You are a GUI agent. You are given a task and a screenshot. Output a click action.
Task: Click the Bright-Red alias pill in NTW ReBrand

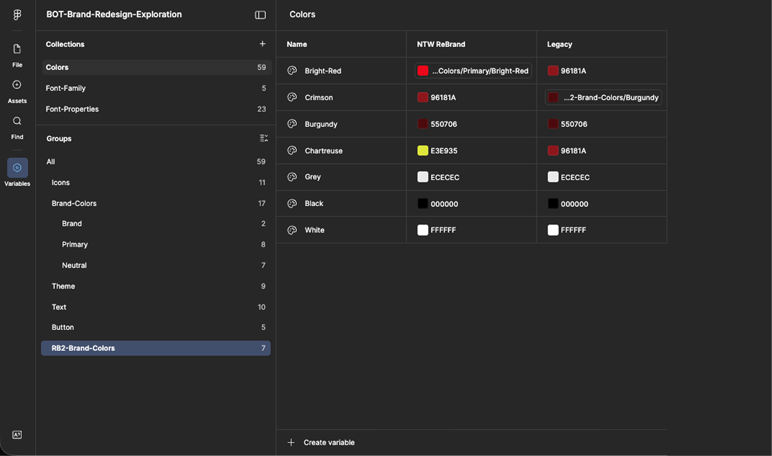[473, 71]
